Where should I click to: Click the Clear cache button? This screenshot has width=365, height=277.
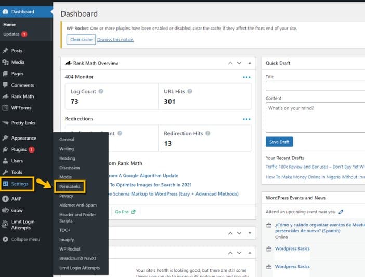tap(81, 40)
